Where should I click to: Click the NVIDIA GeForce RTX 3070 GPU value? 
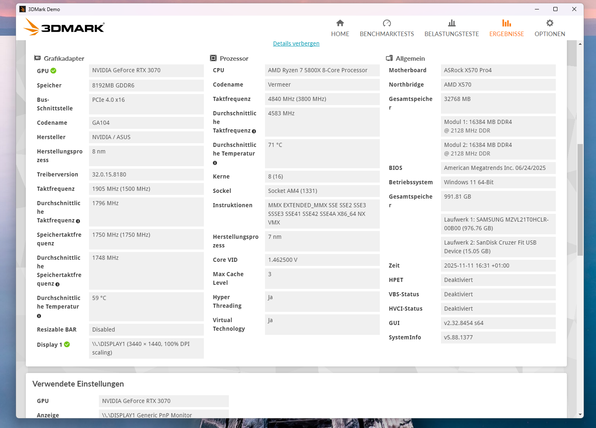pyautogui.click(x=146, y=71)
